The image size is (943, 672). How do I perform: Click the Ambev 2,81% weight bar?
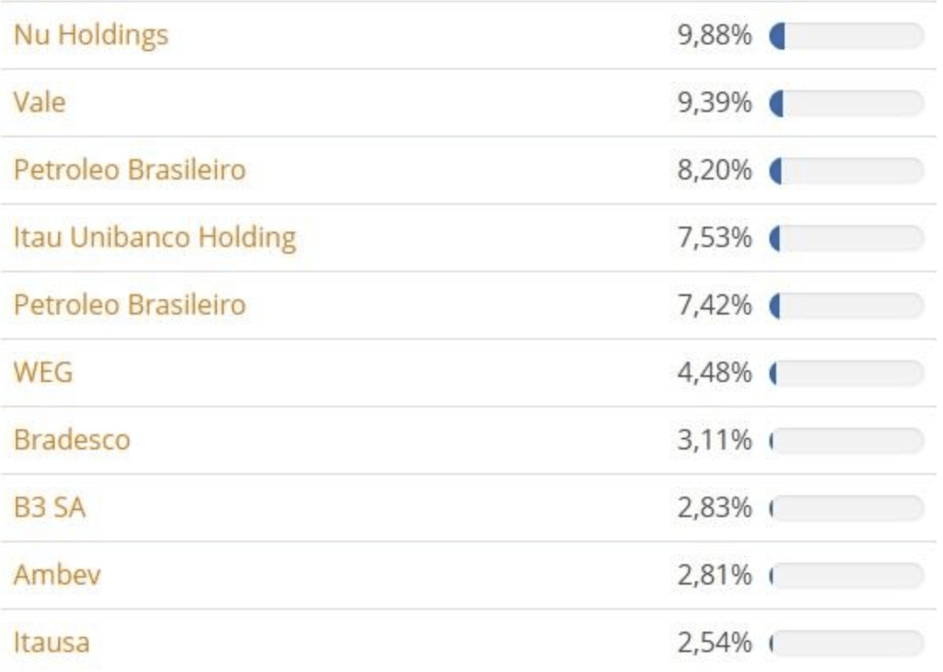[846, 575]
